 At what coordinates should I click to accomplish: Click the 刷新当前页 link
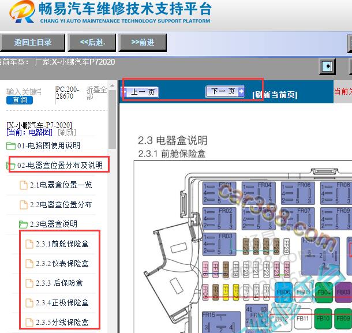click(x=275, y=95)
